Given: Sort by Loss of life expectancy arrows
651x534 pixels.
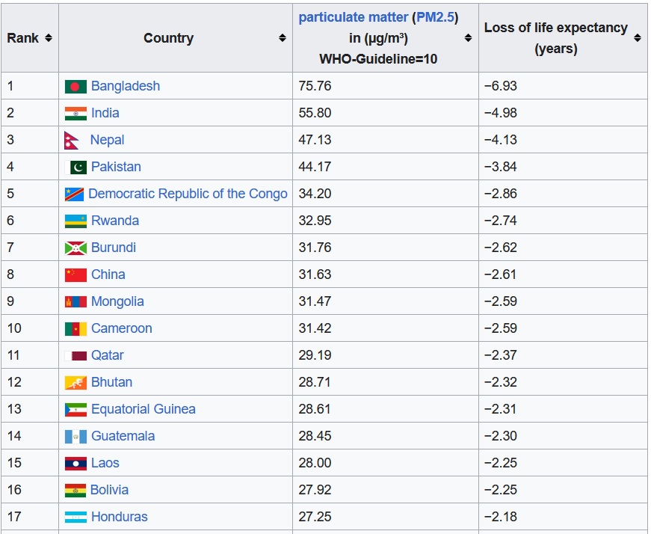Looking at the screenshot, I should pyautogui.click(x=638, y=38).
